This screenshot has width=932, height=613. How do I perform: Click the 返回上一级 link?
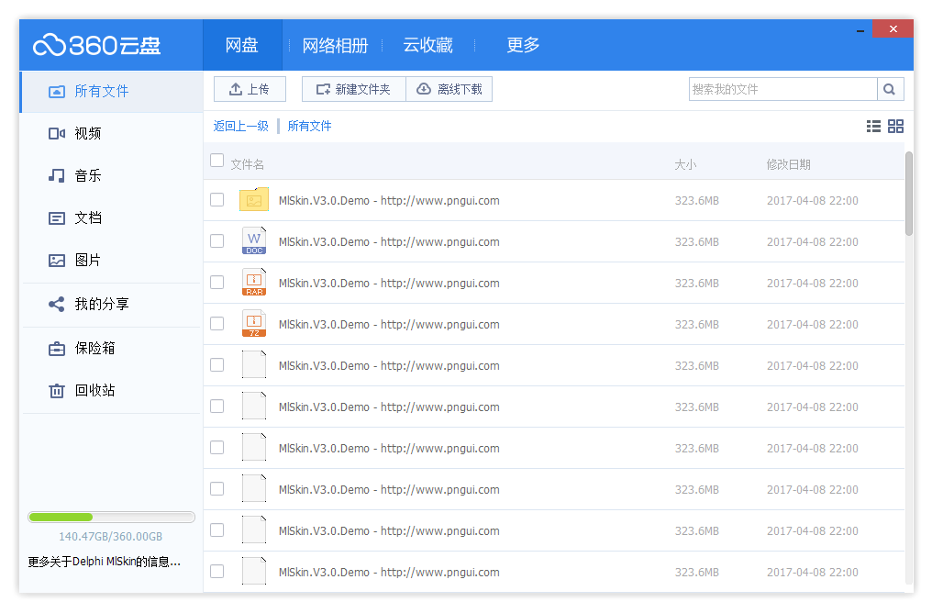[240, 127]
